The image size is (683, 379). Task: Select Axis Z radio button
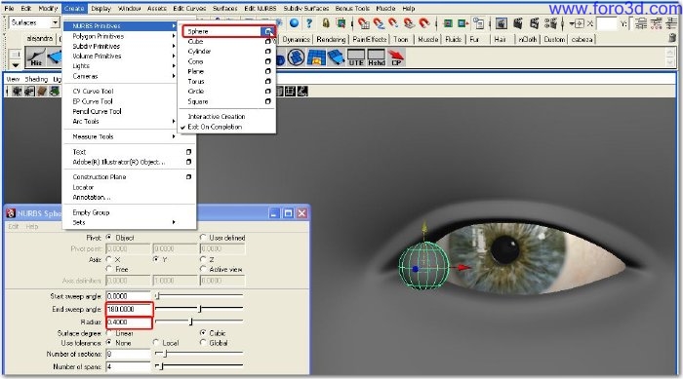coord(203,259)
